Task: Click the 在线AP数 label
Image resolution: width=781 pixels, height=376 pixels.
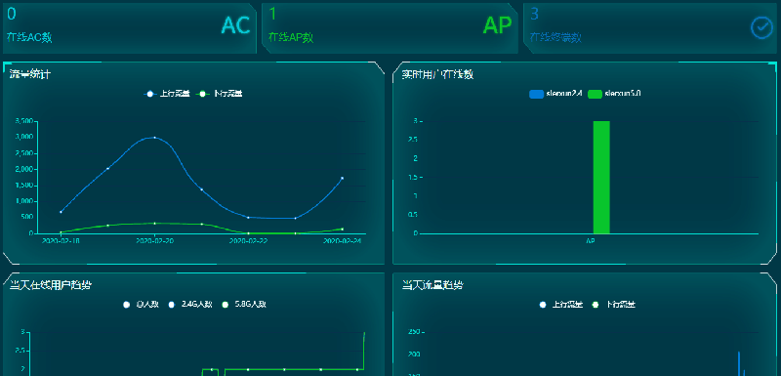Action: (291, 37)
